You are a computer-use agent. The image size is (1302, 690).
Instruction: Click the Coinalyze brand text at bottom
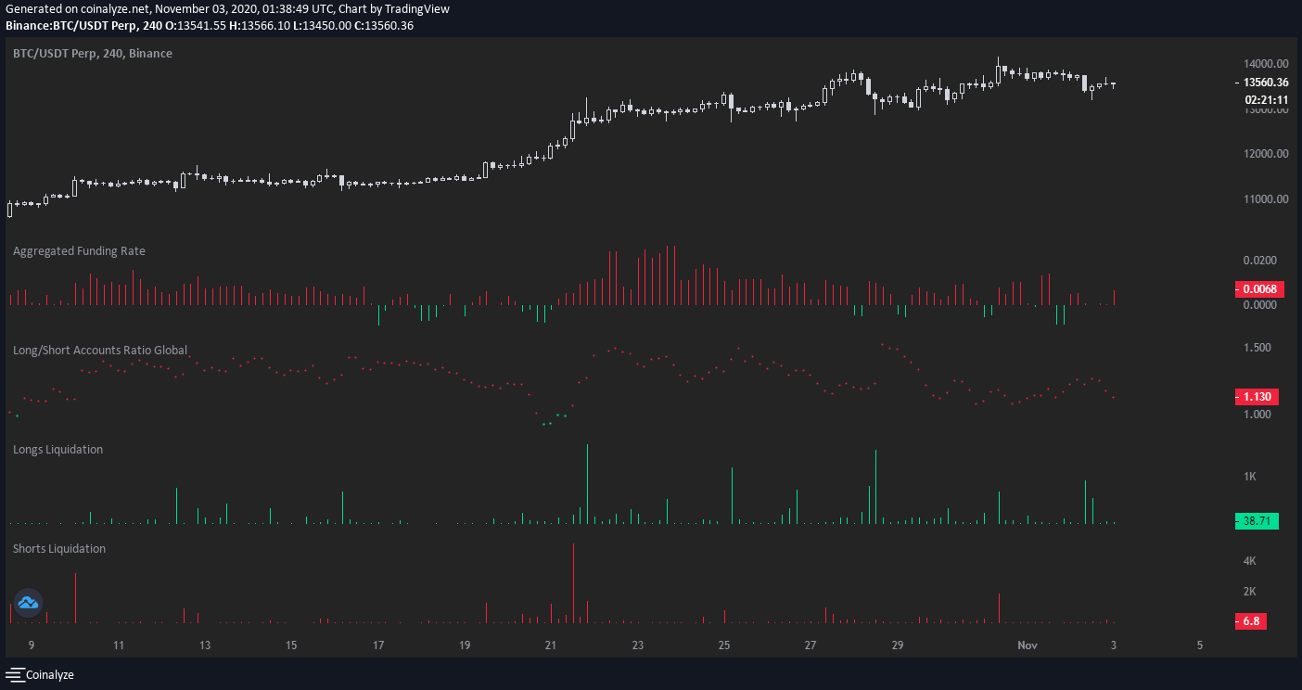pyautogui.click(x=50, y=675)
